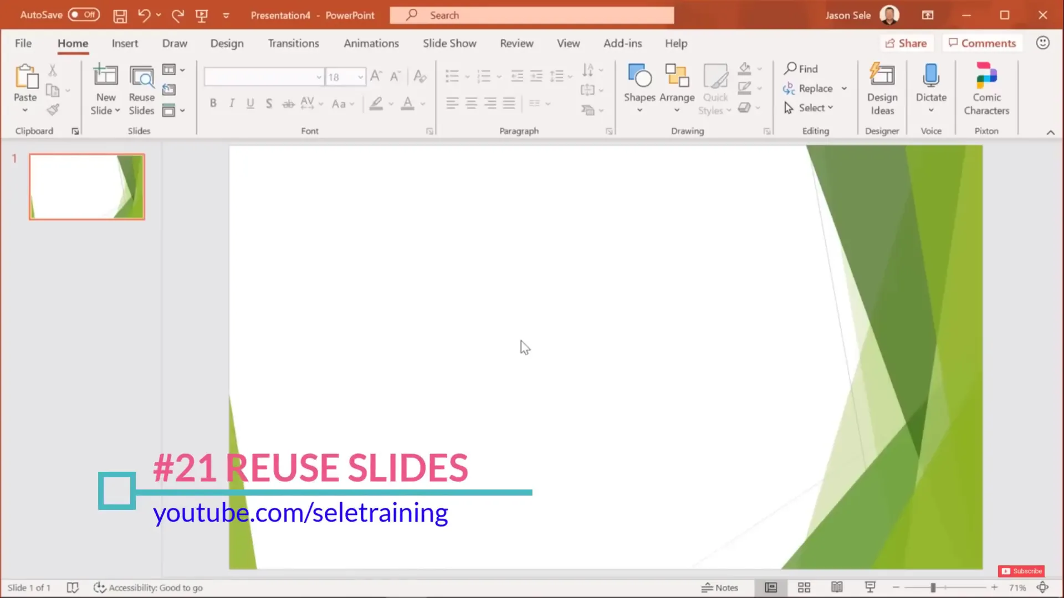
Task: Open the Slide Show tab
Action: click(x=449, y=43)
